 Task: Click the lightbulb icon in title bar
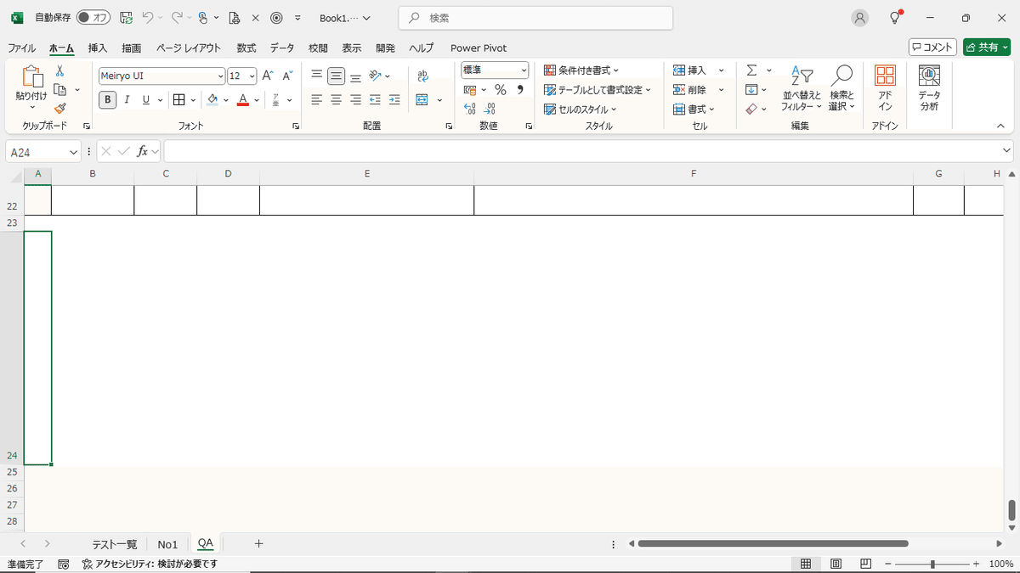[895, 18]
